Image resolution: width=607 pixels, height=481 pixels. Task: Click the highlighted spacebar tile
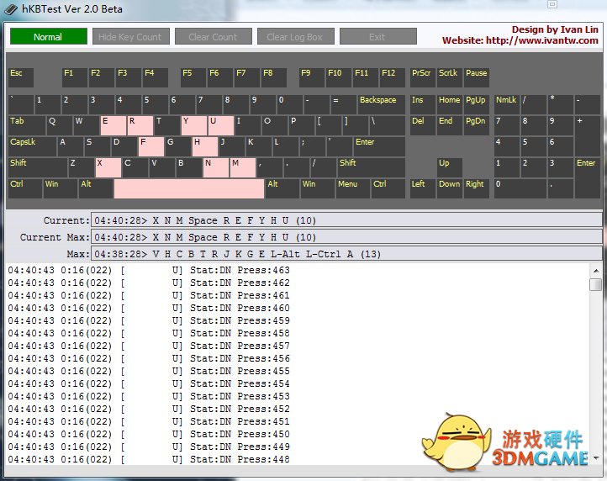pos(189,188)
